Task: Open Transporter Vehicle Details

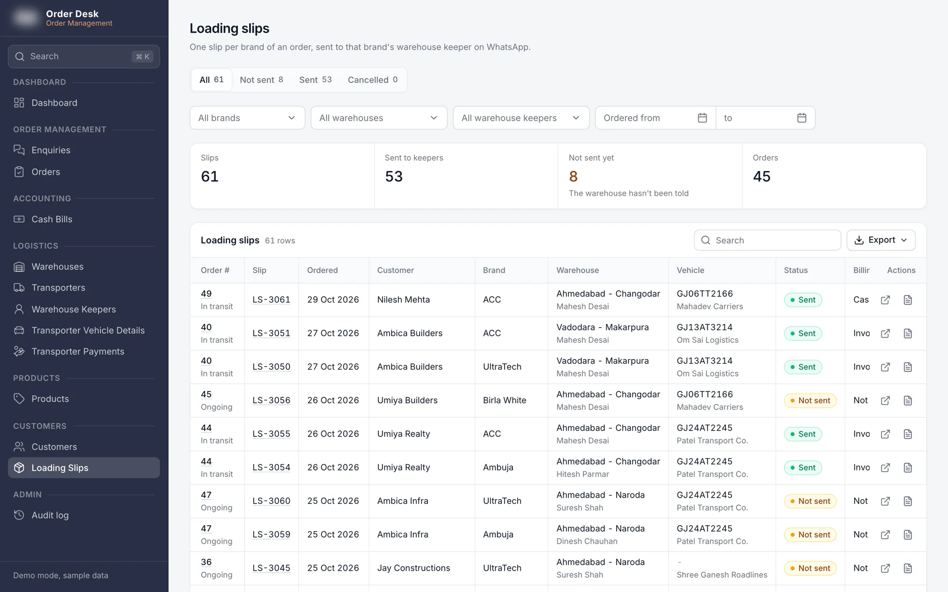Action: [84, 330]
